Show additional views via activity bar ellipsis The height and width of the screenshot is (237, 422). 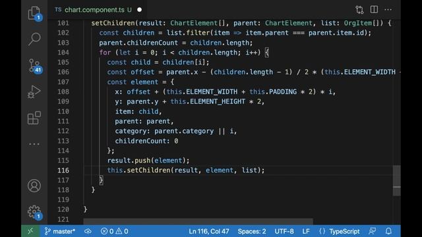(34, 144)
